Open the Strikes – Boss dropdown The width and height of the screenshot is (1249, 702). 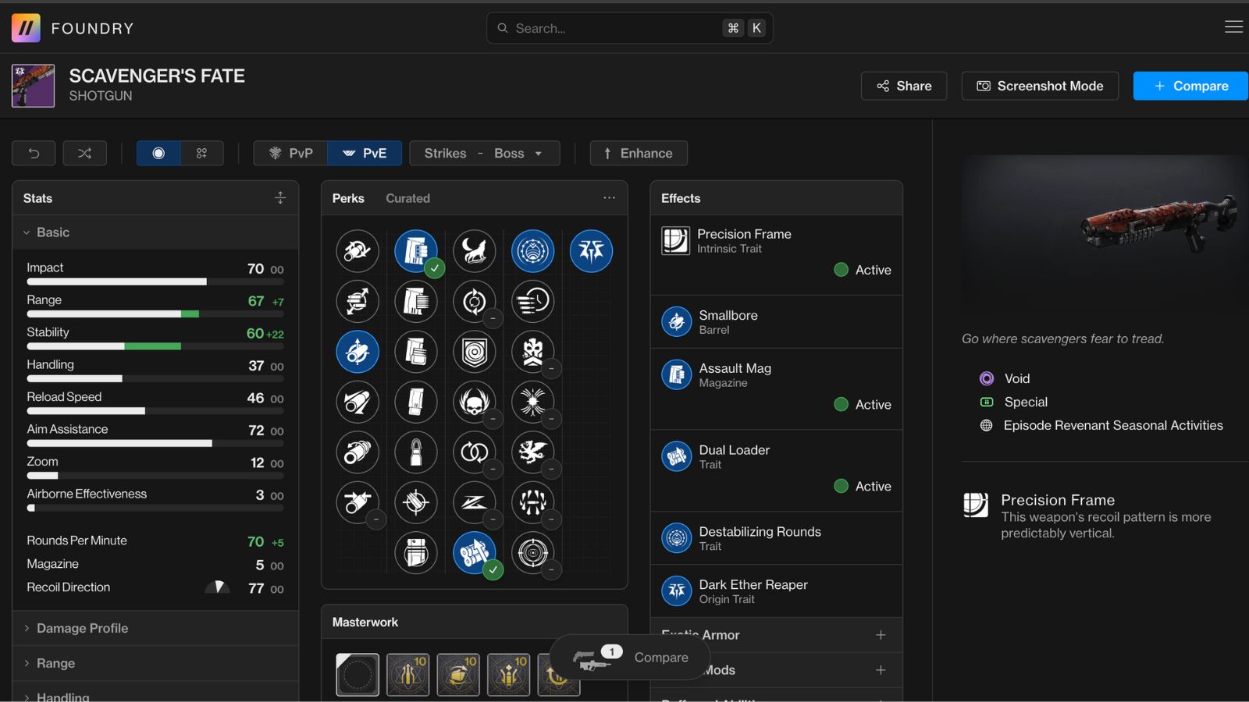pos(484,153)
